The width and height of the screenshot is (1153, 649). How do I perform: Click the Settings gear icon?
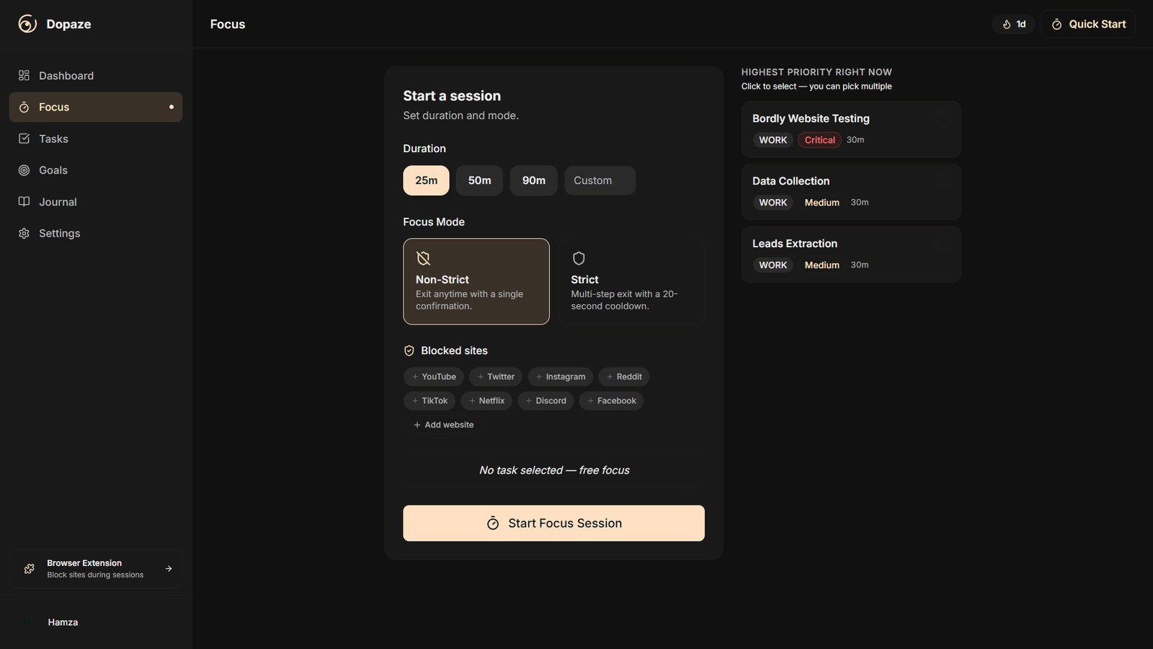click(24, 234)
